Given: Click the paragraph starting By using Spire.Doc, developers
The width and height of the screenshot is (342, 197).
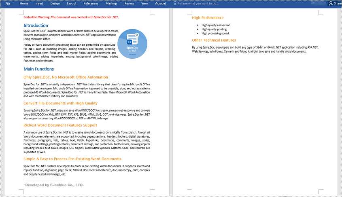Looking at the screenshot, I should pos(255,49).
